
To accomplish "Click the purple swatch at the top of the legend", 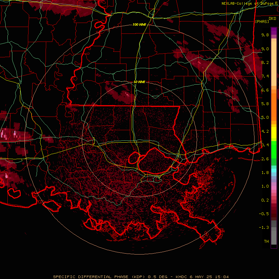I will 274,31.
